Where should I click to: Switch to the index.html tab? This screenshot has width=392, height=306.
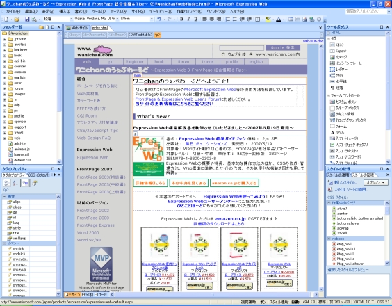pyautogui.click(x=100, y=28)
